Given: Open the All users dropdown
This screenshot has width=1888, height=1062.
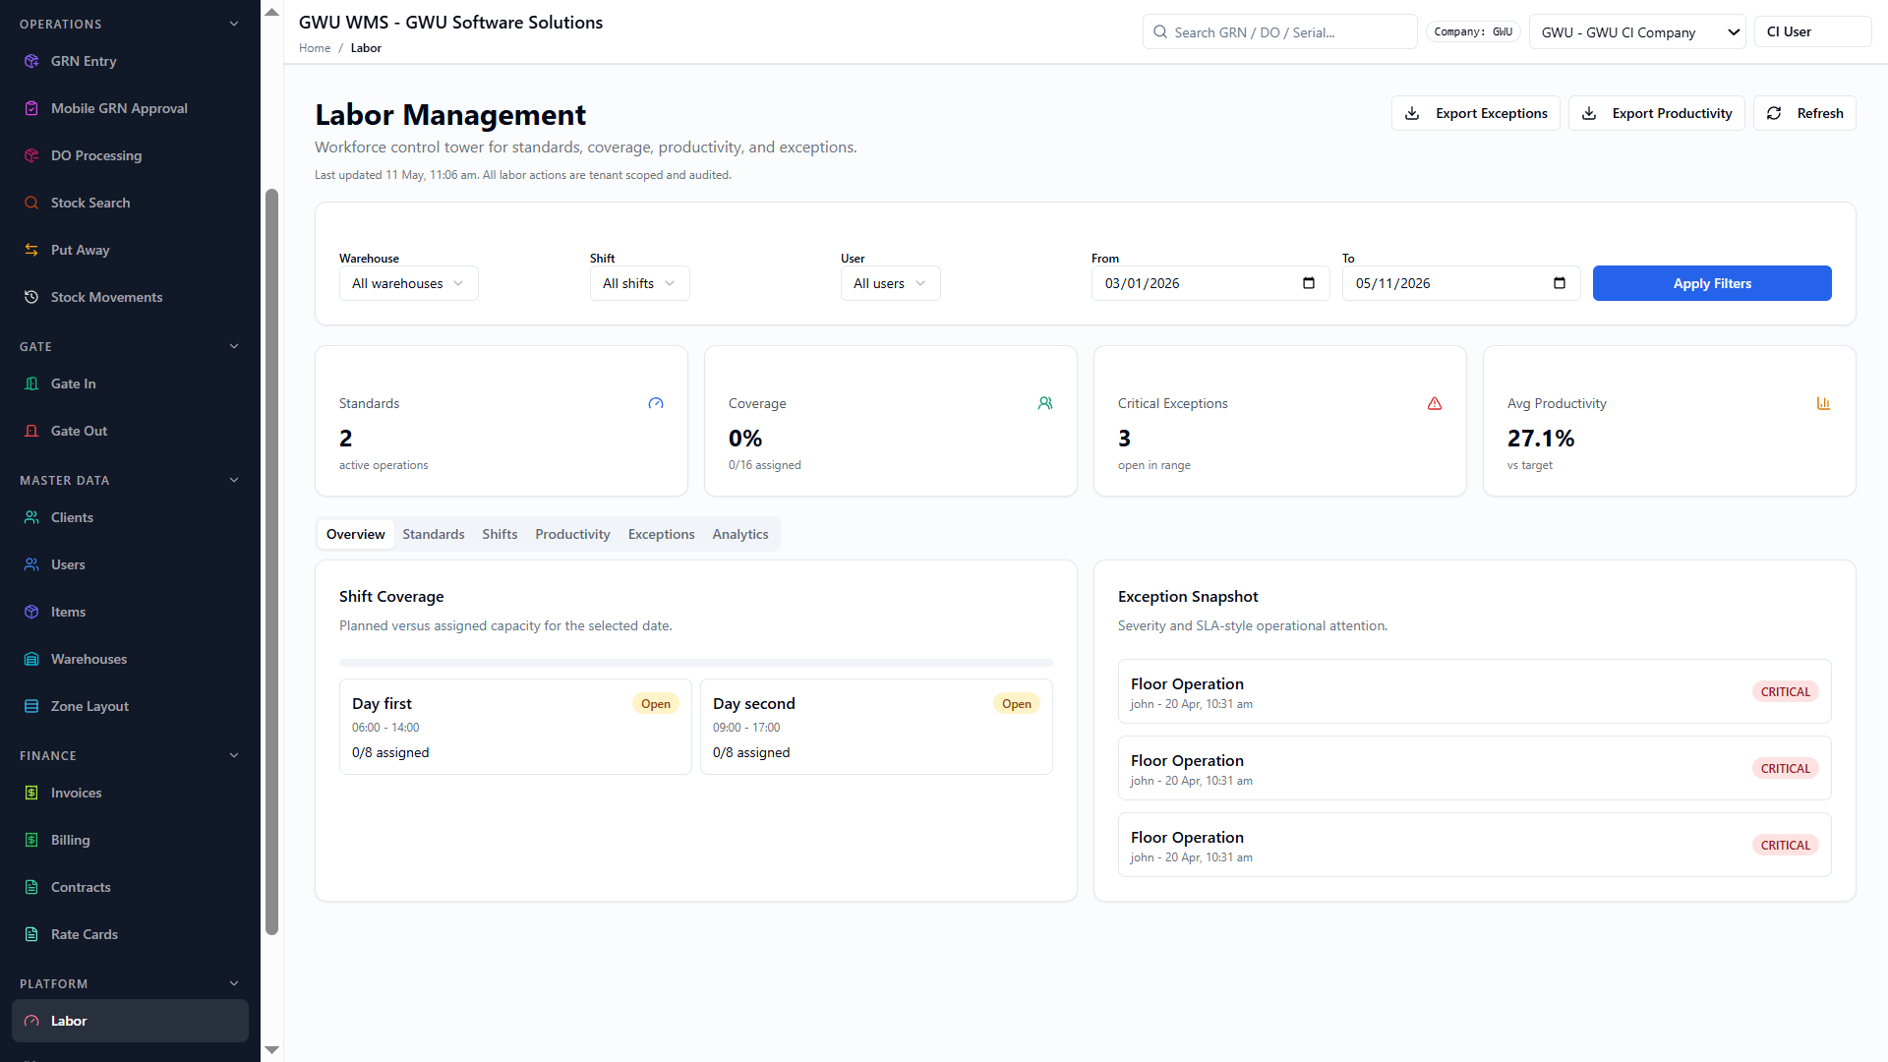Looking at the screenshot, I should click(x=891, y=283).
